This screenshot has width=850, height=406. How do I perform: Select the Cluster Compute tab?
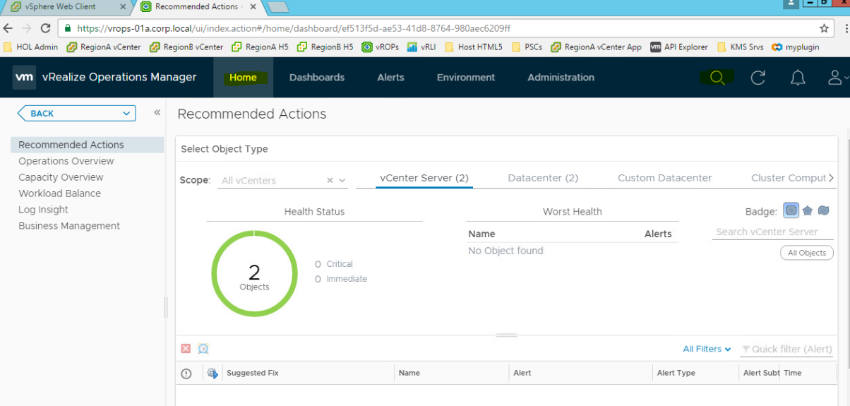tap(789, 178)
